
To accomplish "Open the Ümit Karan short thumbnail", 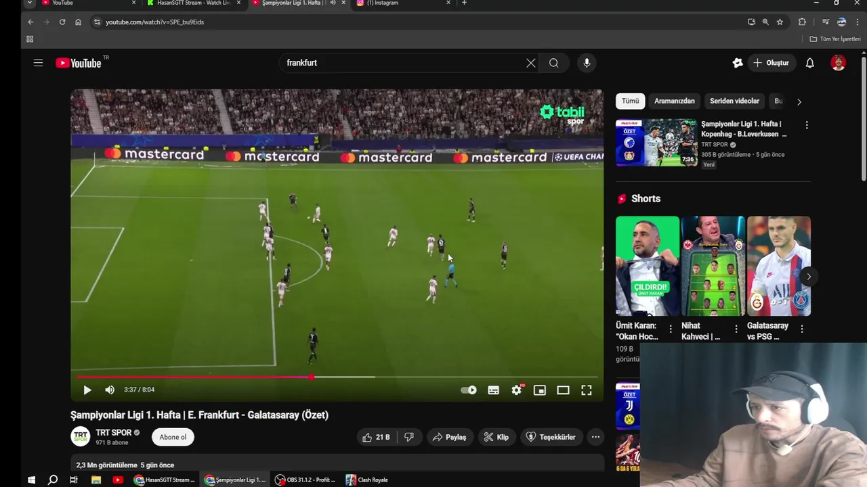I will tap(648, 266).
